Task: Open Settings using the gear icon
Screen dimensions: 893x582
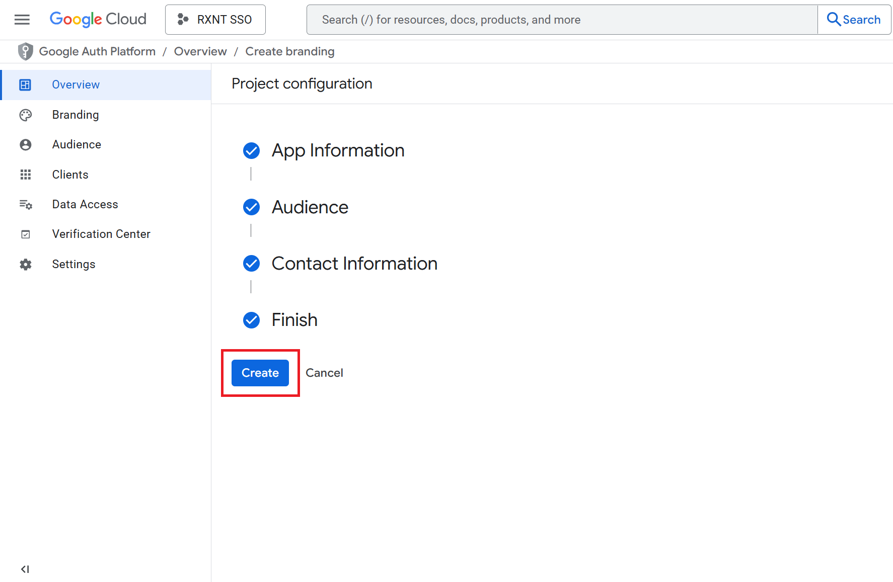Action: [25, 264]
